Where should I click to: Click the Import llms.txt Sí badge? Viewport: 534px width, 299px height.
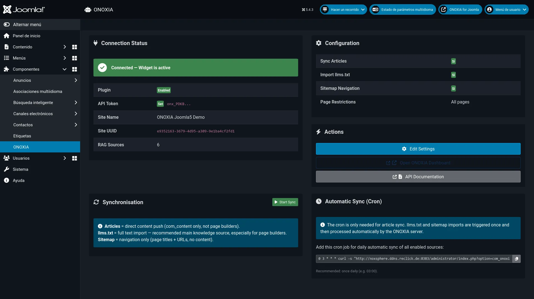tap(453, 75)
